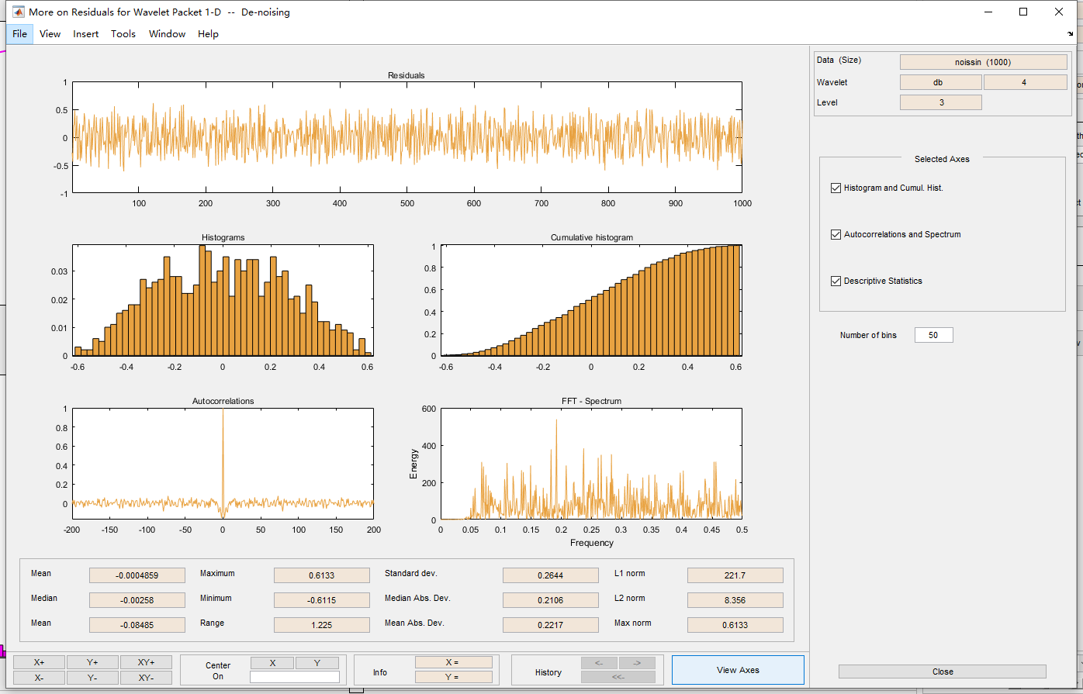Click the MATLAB icon in title bar
This screenshot has width=1083, height=694.
pos(18,12)
